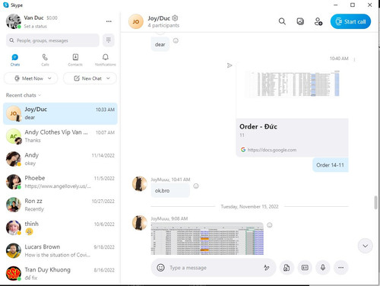The height and width of the screenshot is (286, 380).
Task: Open the Notifications tab
Action: point(106,60)
